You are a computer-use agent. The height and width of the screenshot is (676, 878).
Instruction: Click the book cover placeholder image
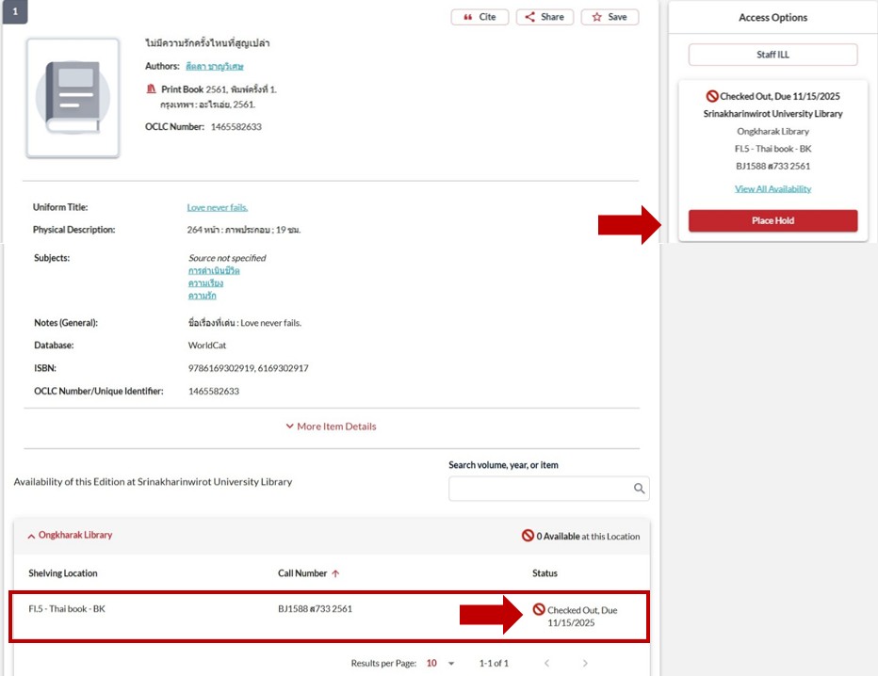coord(73,98)
